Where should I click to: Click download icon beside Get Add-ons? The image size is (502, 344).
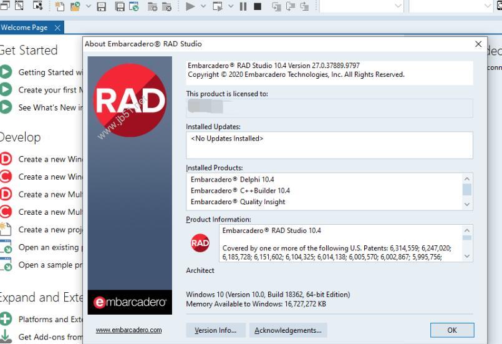click(6, 337)
